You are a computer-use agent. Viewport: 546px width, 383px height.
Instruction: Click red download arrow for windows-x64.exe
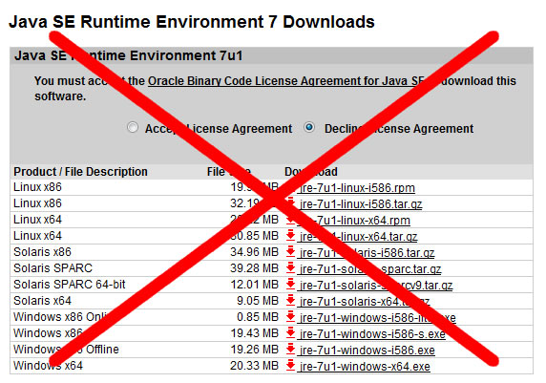pyautogui.click(x=290, y=365)
